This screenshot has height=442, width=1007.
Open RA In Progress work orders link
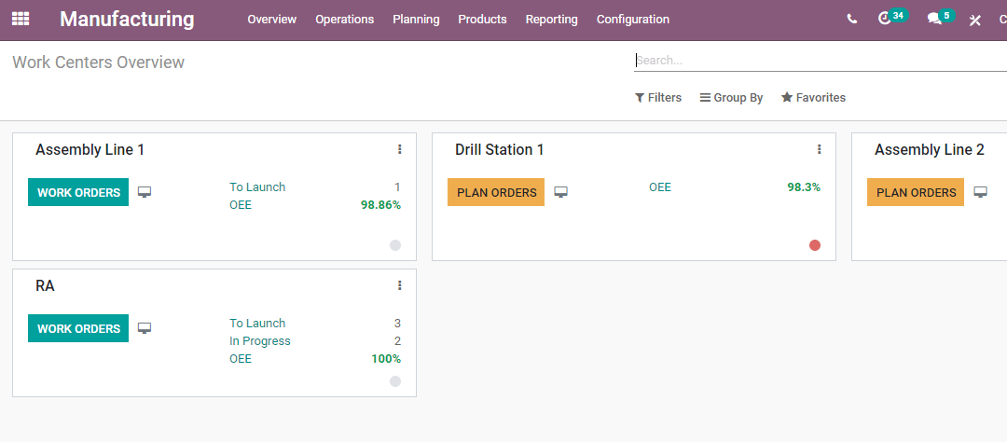(x=260, y=341)
